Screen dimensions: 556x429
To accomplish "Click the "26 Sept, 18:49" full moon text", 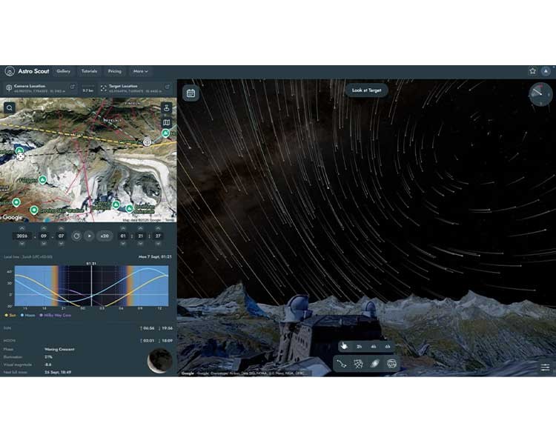I will [58, 372].
